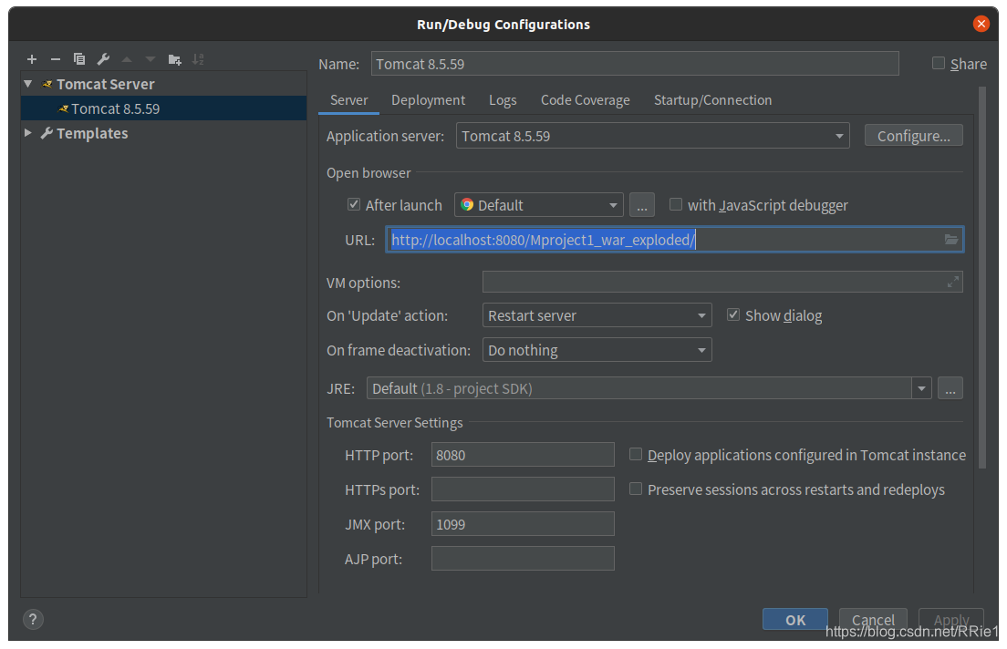Open the wrench edit templates icon
The width and height of the screenshot is (1007, 649).
[103, 59]
